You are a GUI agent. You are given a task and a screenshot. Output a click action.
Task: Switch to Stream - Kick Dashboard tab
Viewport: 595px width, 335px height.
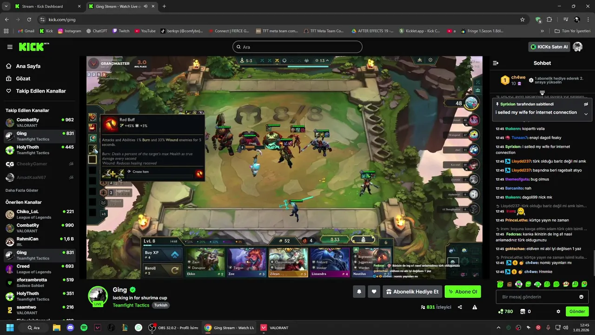click(47, 7)
